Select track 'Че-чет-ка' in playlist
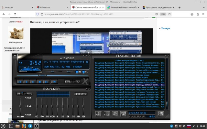The image size is (207, 129). tap(130, 70)
